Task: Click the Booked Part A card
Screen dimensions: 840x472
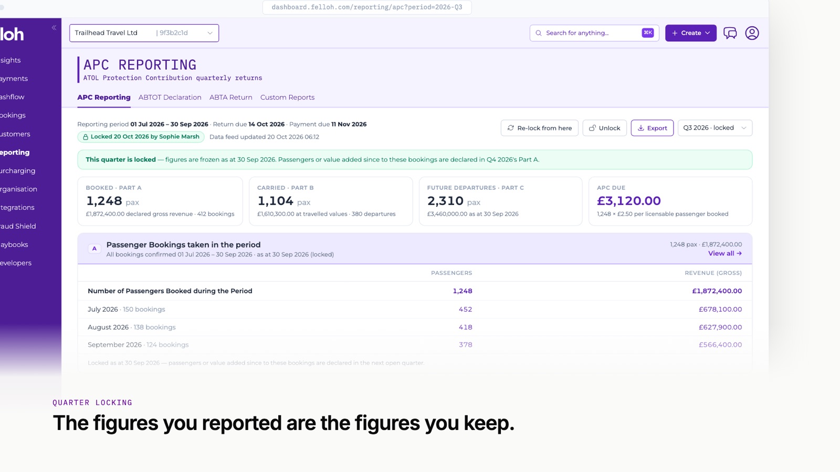Action: point(160,201)
